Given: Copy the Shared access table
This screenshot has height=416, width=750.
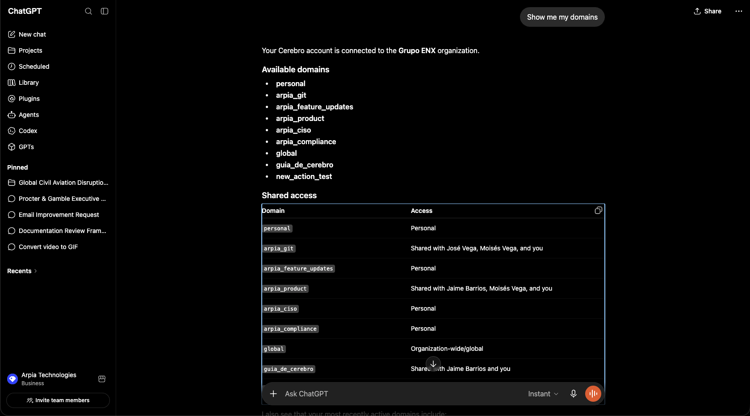Looking at the screenshot, I should point(598,210).
